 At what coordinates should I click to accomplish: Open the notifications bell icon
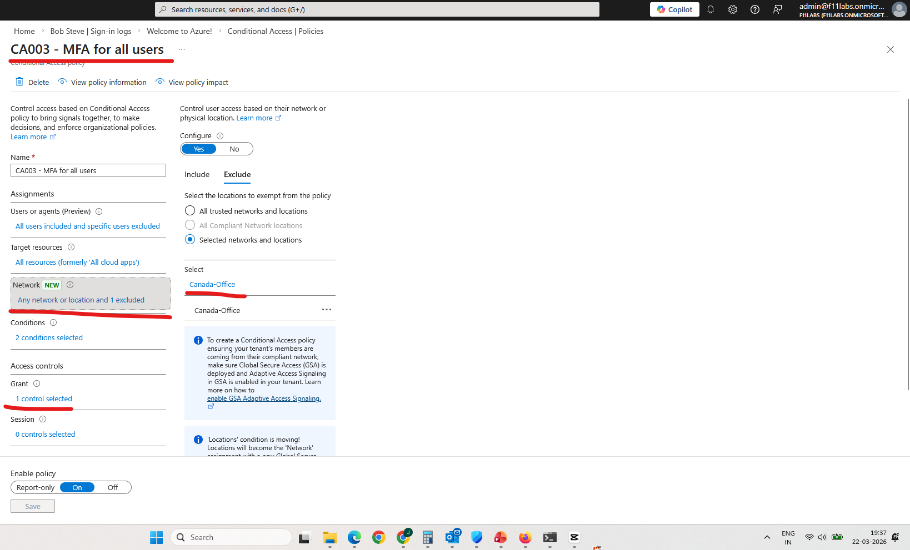pyautogui.click(x=710, y=9)
